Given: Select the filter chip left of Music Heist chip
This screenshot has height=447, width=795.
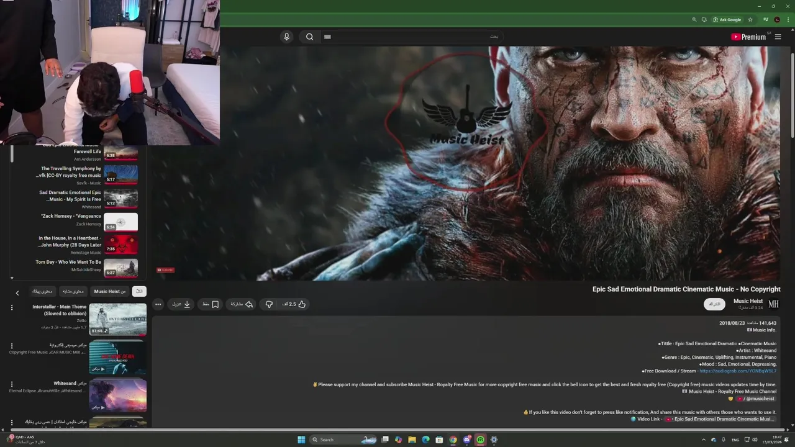Looking at the screenshot, I should (x=73, y=291).
